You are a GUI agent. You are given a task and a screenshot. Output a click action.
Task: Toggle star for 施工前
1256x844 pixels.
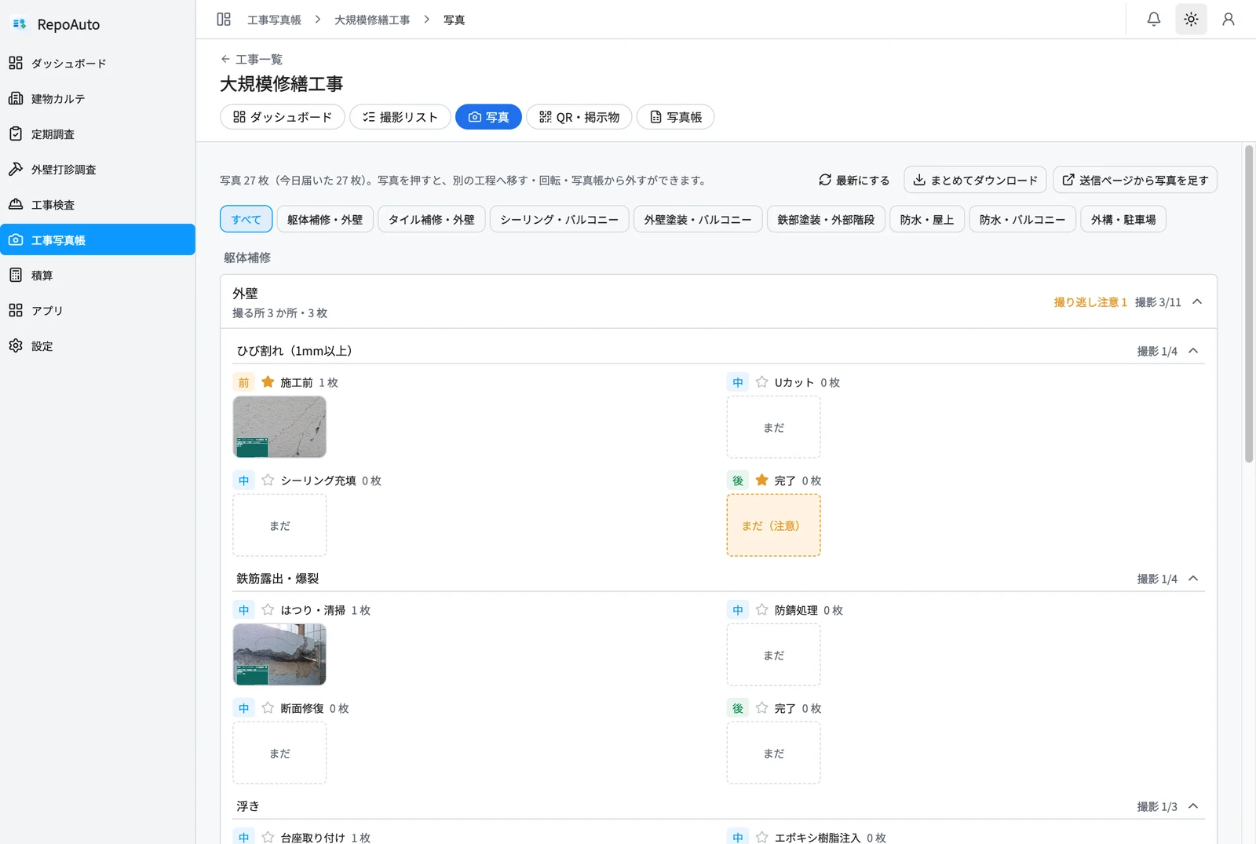click(268, 382)
